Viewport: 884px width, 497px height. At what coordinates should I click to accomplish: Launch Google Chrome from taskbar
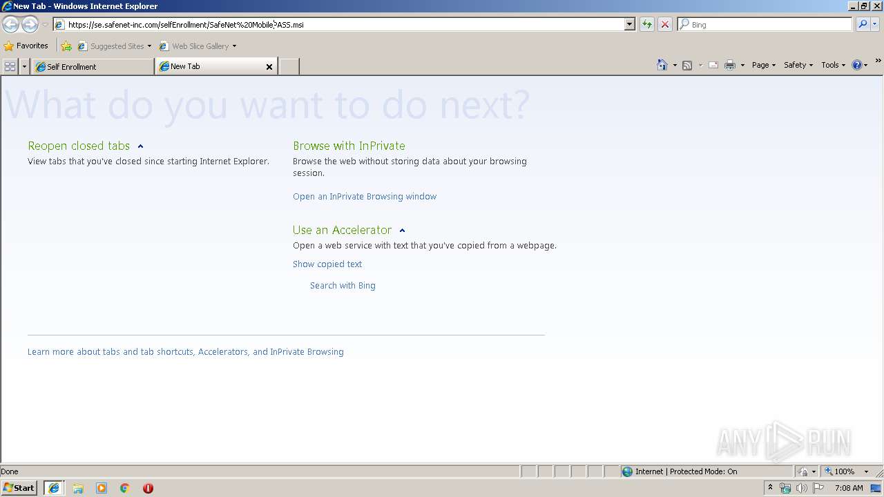point(125,488)
